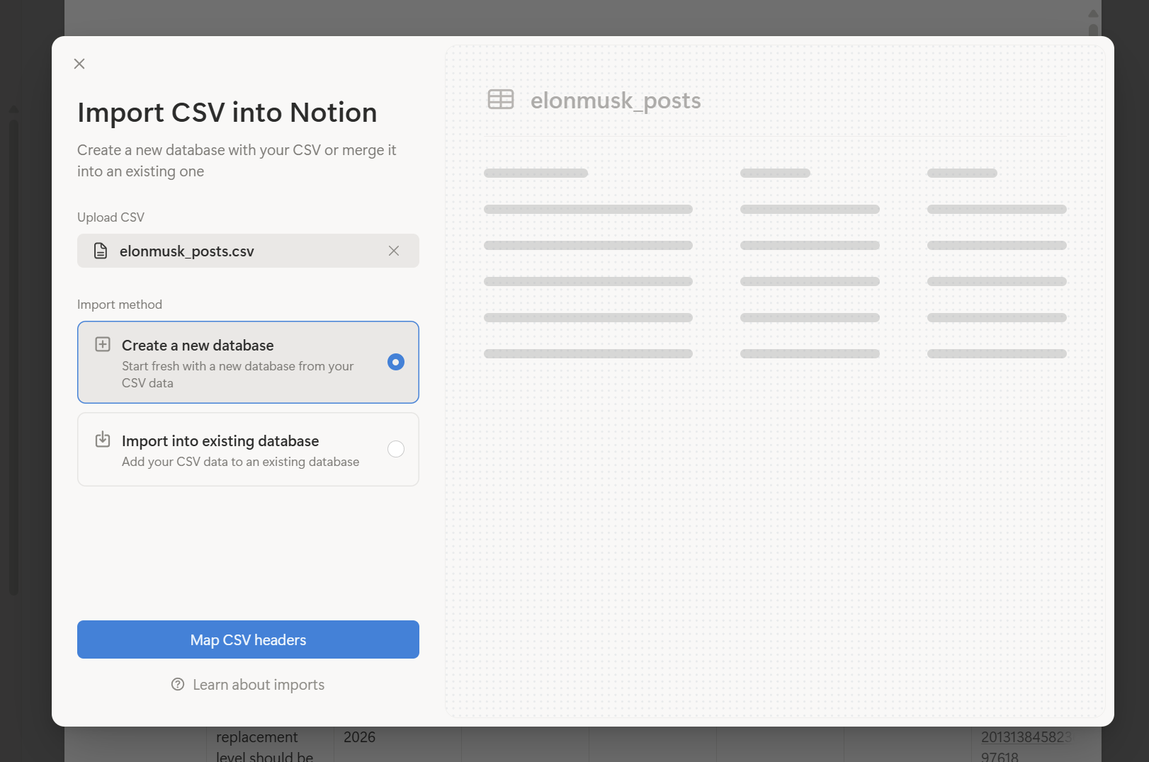The image size is (1149, 762).
Task: Click the background link starting with 2013138
Action: 1025,738
